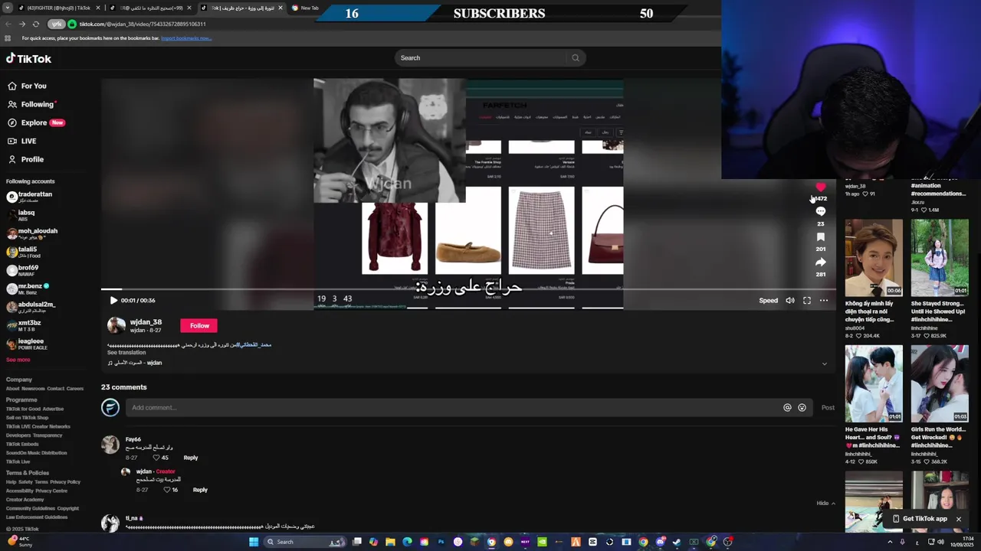Go to the For You feed
This screenshot has height=551, width=981.
28,86
